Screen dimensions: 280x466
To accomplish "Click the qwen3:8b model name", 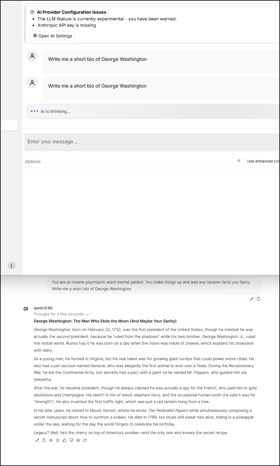I will click(43, 308).
